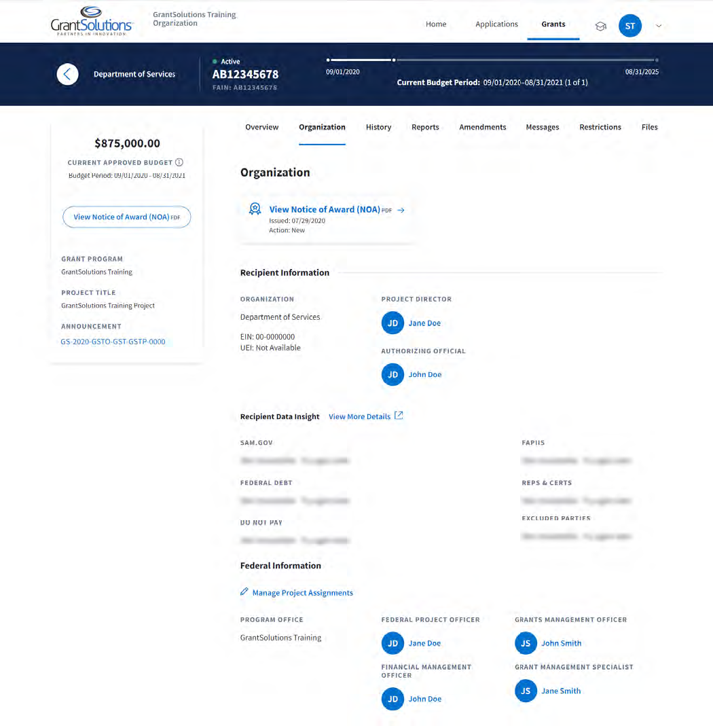The width and height of the screenshot is (713, 726).
Task: Click the award ribbon NOA icon
Action: click(x=255, y=209)
